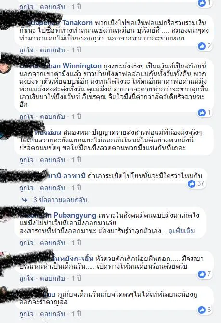Click reply arrow icon beside 3 ข้อความตอบกลับ
Viewport: 221px width, 323px height.
pyautogui.click(x=25, y=200)
